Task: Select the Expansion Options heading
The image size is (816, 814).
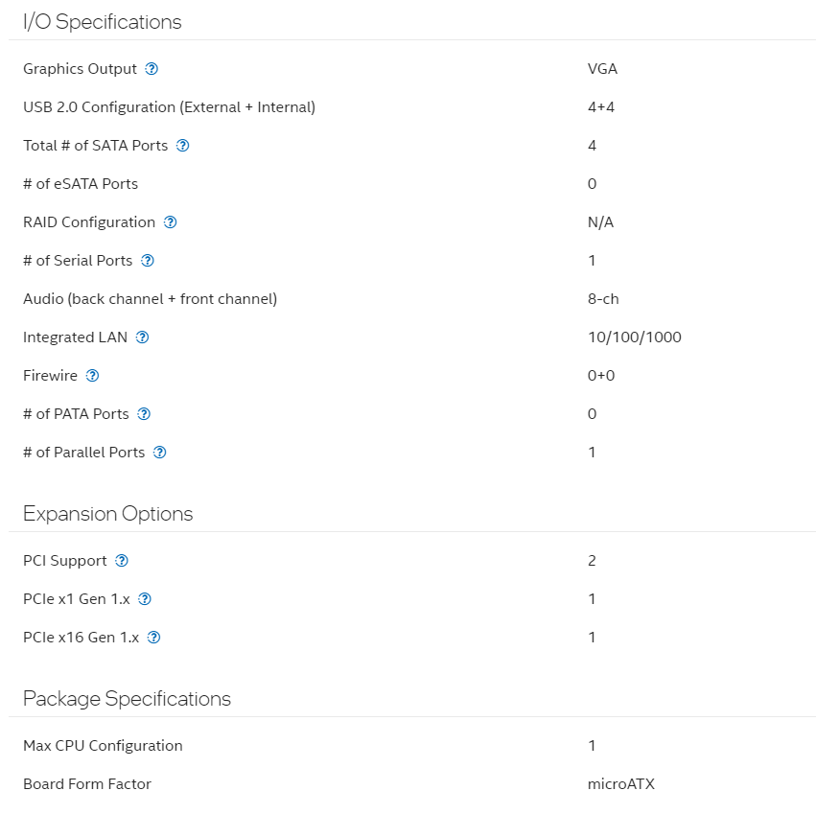Action: point(108,514)
